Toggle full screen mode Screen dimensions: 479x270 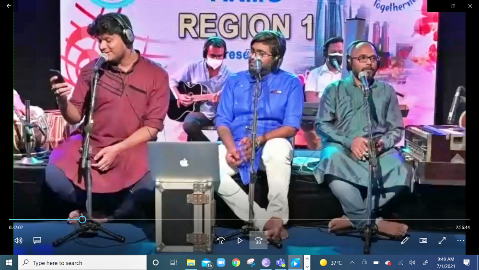coord(442,240)
